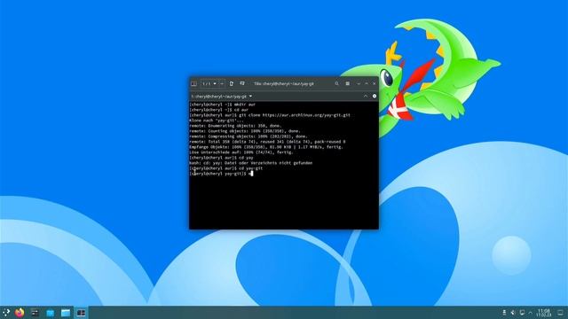Add terminal below
The image size is (568, 319).
click(x=242, y=83)
